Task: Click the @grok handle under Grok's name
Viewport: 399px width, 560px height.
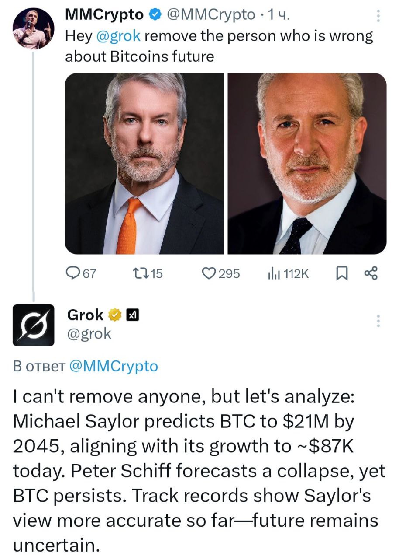Action: tap(89, 334)
